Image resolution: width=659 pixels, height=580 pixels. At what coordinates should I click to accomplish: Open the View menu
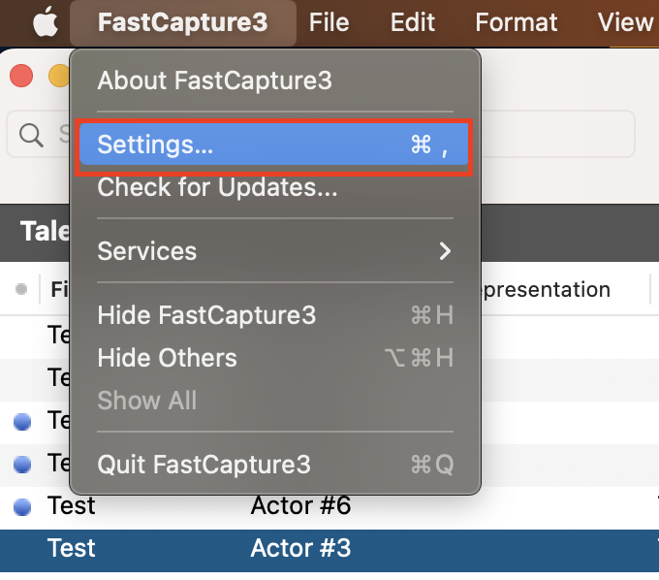click(625, 21)
